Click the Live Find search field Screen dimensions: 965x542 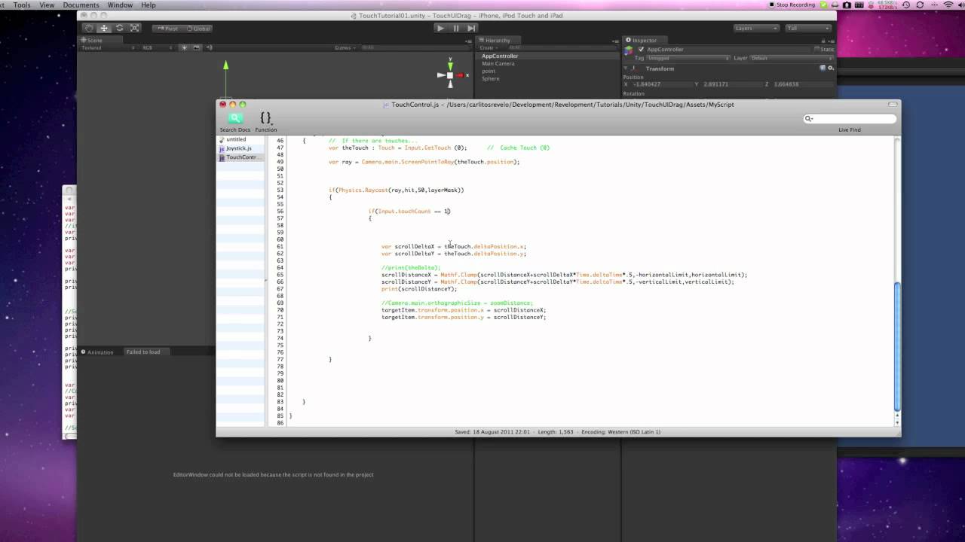(850, 118)
